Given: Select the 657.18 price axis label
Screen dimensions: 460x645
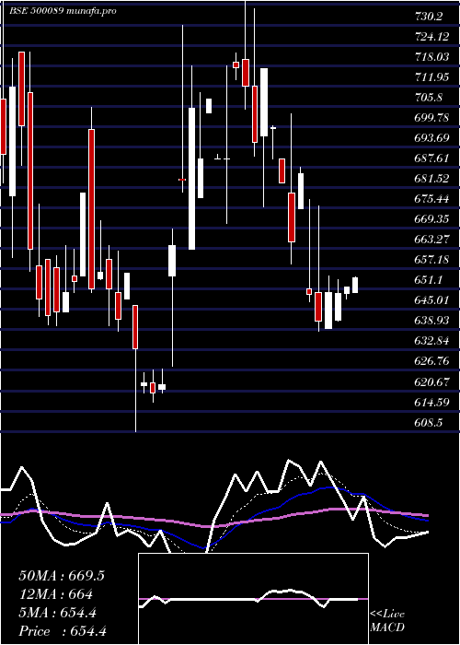Looking at the screenshot, I should 431,260.
